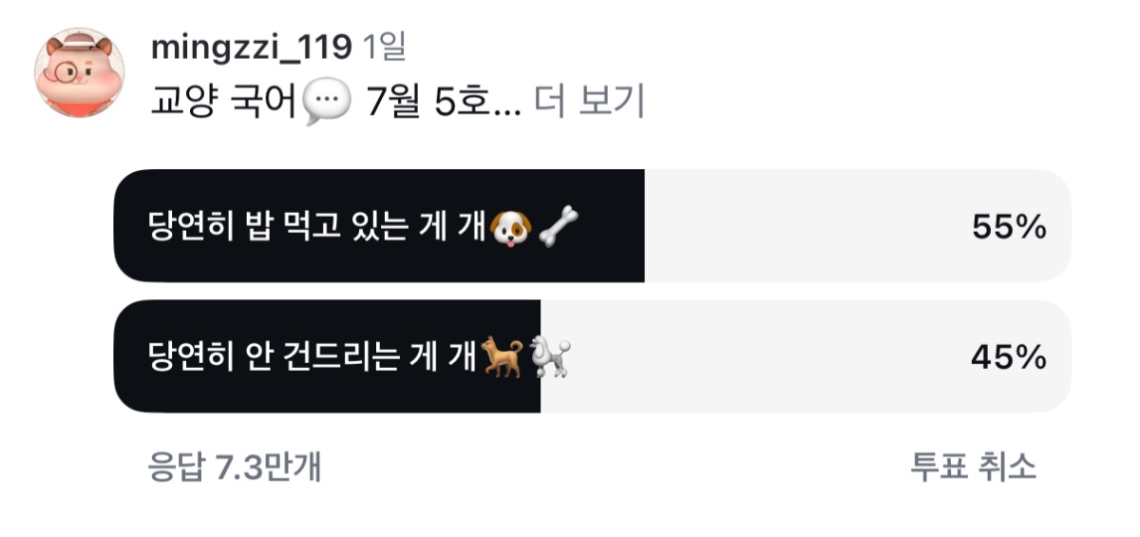This screenshot has width=1140, height=537.
Task: Click the unfilled gray part of the 45% bar
Action: pyautogui.click(x=806, y=356)
